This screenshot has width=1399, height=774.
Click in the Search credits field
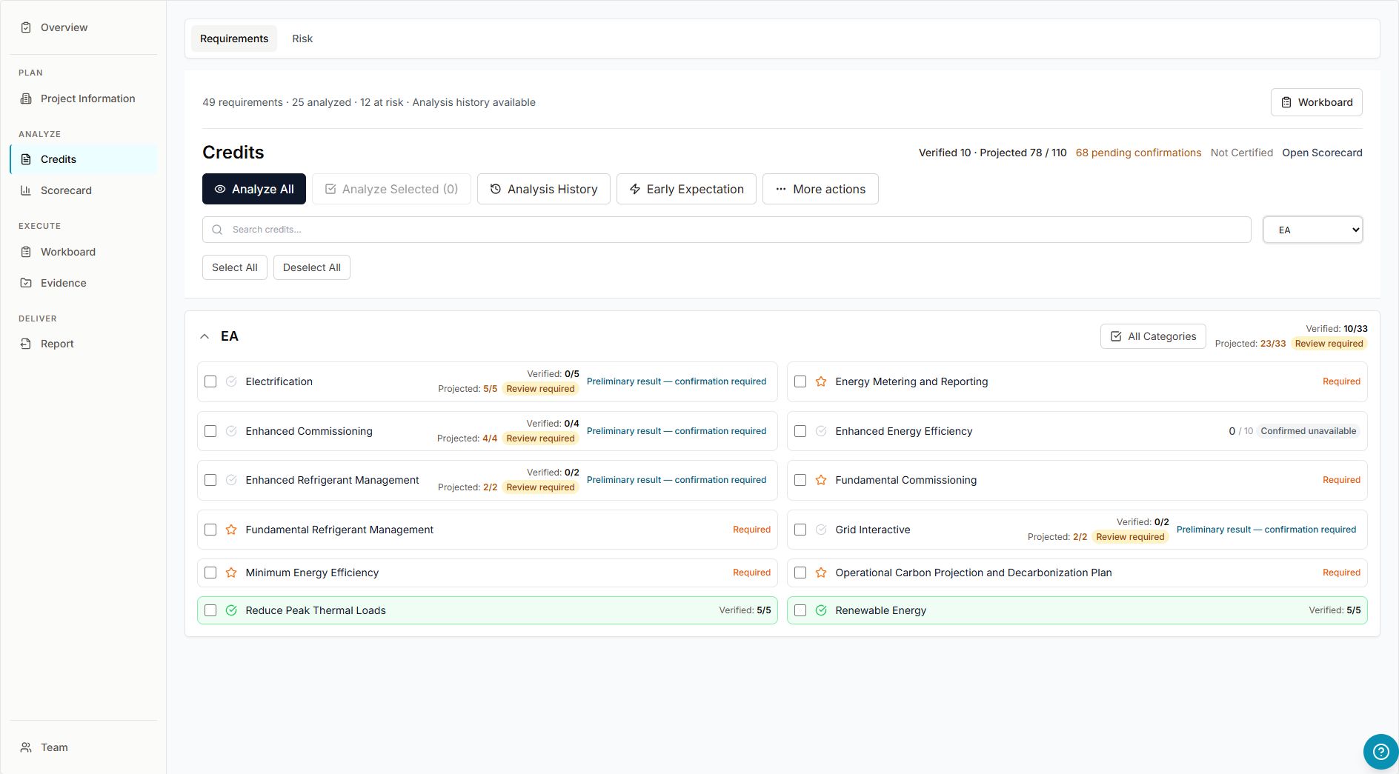(726, 230)
